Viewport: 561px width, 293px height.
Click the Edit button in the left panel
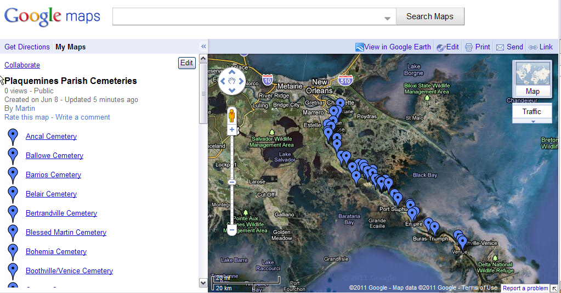point(187,63)
